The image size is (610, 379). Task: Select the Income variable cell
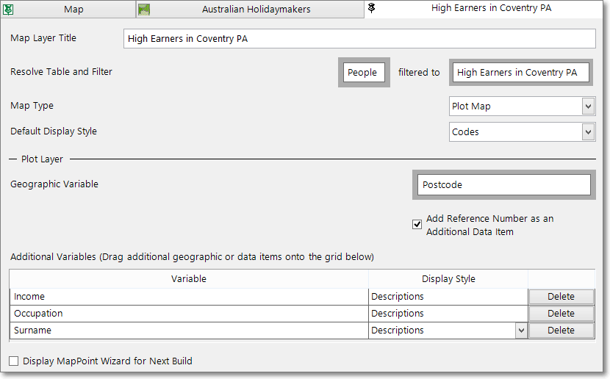(x=189, y=297)
